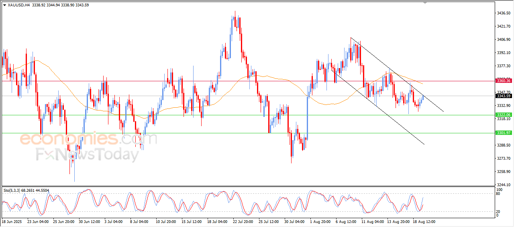The image size is (514, 227).
Task: Click the 3406.90 price axis value
Action: (x=504, y=40)
